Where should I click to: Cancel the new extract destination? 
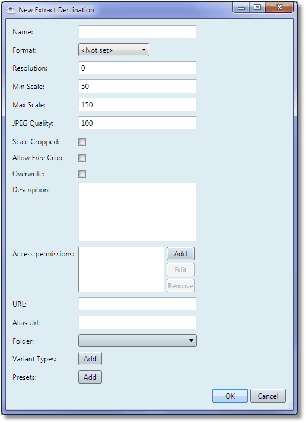(267, 396)
